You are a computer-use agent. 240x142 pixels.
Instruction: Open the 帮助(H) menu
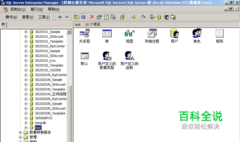tap(53, 9)
